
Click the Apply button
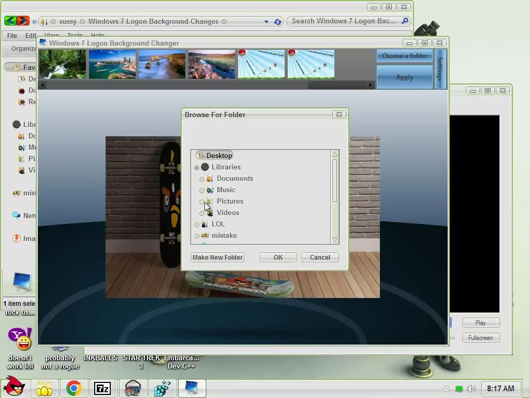tap(404, 77)
